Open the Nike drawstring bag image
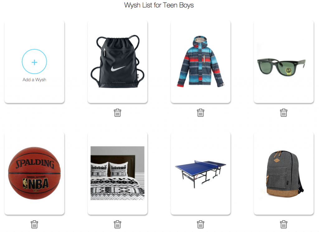 click(x=117, y=61)
